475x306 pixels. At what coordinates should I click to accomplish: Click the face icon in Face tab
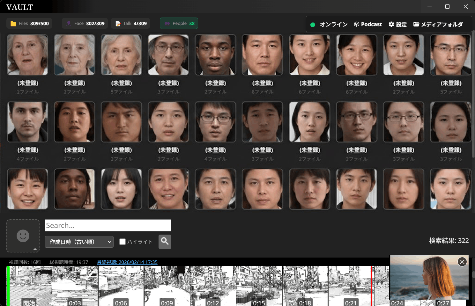point(69,24)
